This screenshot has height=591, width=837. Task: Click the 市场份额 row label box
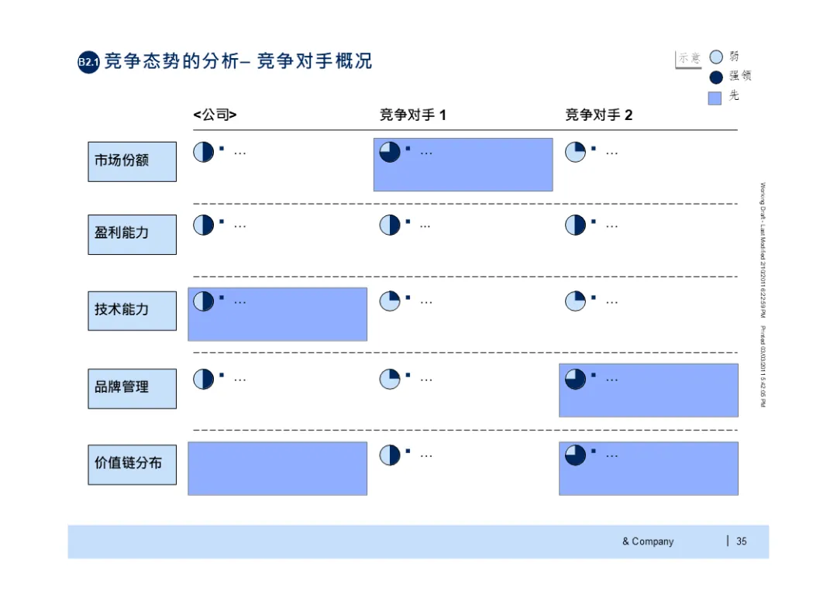pos(133,162)
